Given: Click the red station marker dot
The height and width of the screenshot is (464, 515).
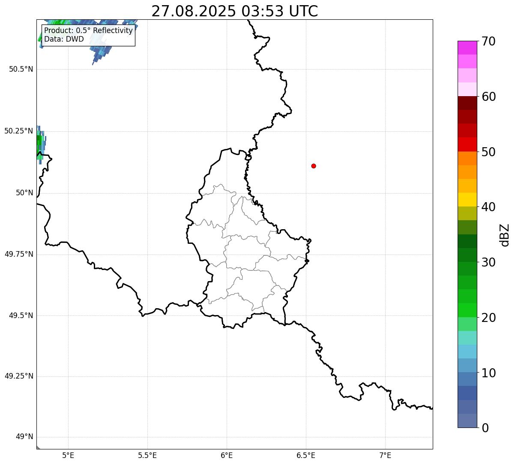Looking at the screenshot, I should [314, 166].
